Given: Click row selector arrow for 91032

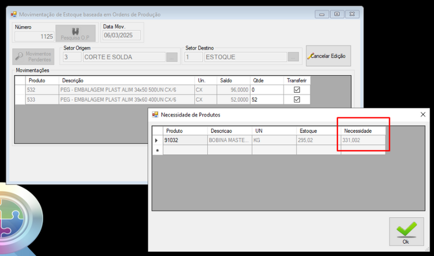Looking at the screenshot, I should click(x=157, y=140).
